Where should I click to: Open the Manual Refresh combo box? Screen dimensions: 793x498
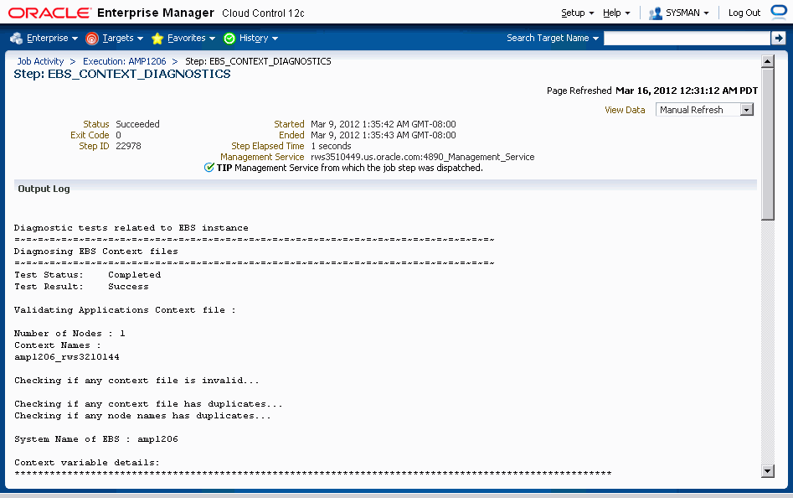click(704, 110)
